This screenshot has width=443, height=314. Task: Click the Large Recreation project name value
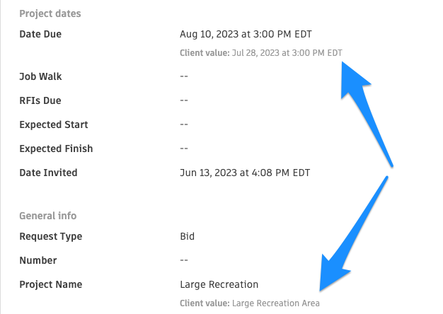click(219, 284)
